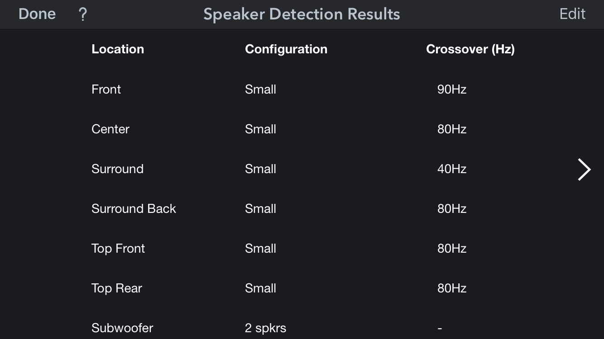
Task: Select the Front speaker location row
Action: [x=106, y=89]
